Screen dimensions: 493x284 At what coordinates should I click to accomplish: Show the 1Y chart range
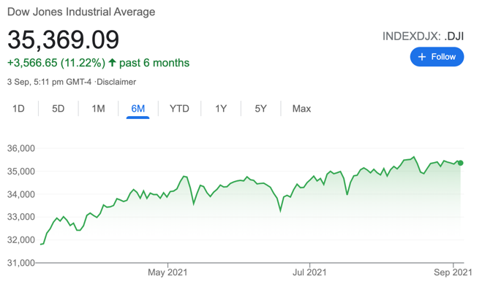point(221,109)
